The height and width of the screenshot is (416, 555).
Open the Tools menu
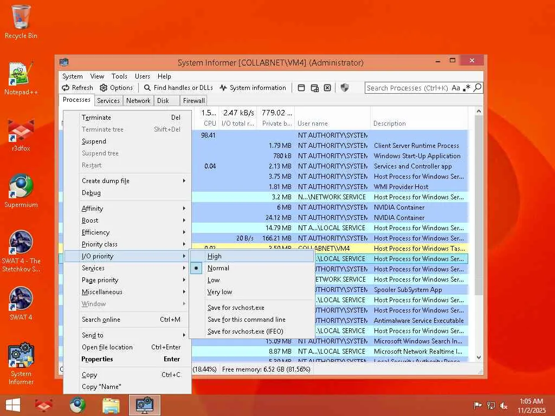(x=119, y=76)
